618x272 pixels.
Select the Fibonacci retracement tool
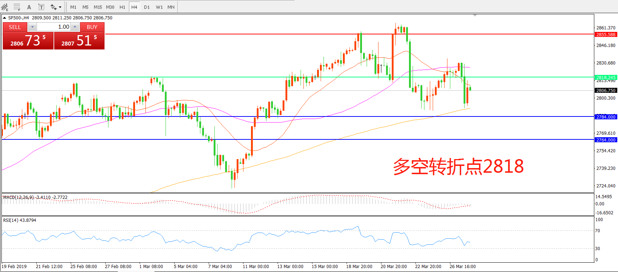(x=17, y=7)
